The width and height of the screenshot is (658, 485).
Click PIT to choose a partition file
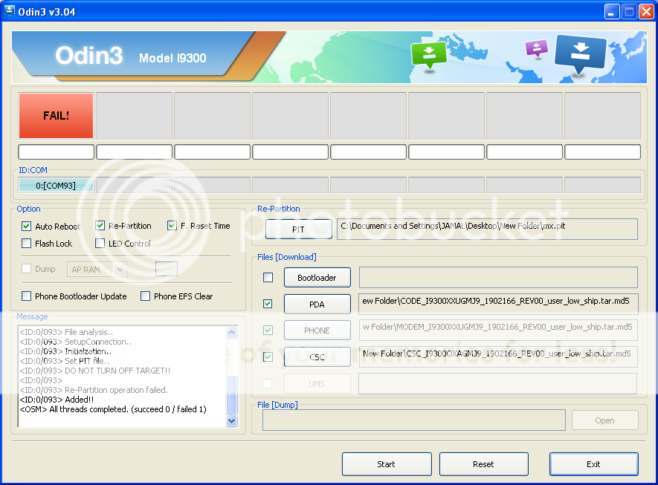point(298,229)
